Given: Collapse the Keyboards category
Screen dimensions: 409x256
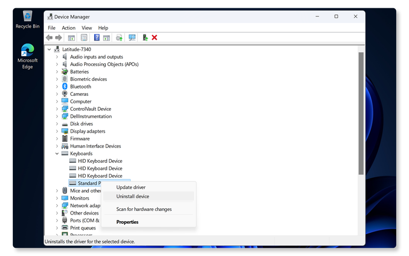Looking at the screenshot, I should pos(57,154).
